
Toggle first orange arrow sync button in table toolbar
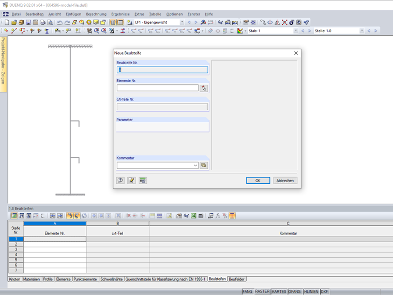[x=70, y=216]
